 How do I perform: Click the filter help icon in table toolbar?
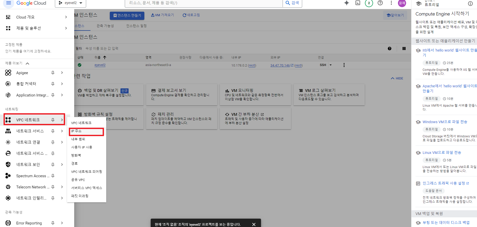[x=390, y=48]
